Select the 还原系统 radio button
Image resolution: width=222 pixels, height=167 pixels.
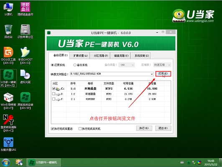point(52,65)
